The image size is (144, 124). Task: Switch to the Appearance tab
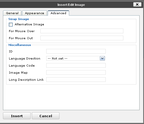[34, 13]
